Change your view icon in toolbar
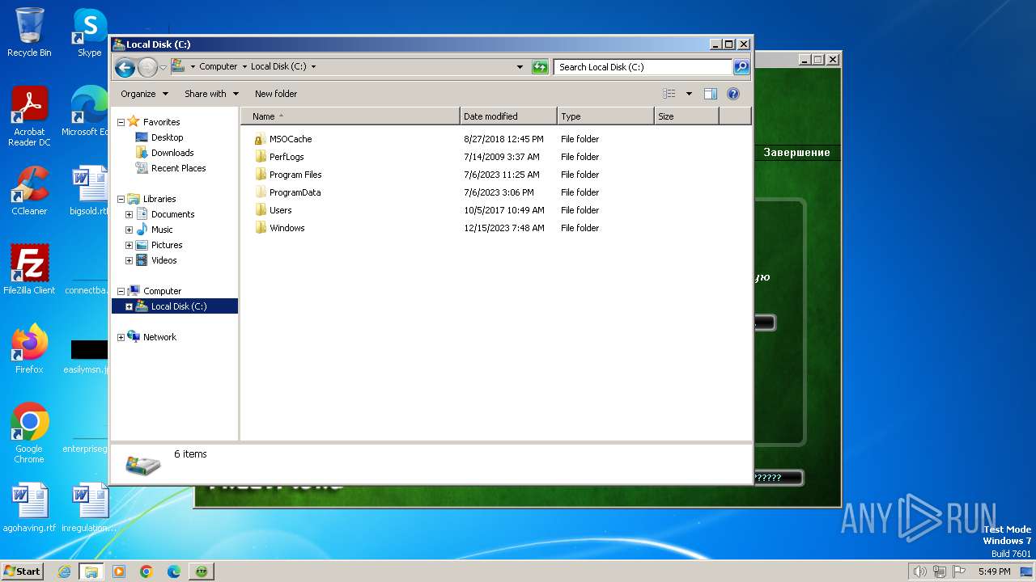The width and height of the screenshot is (1036, 582). point(669,94)
